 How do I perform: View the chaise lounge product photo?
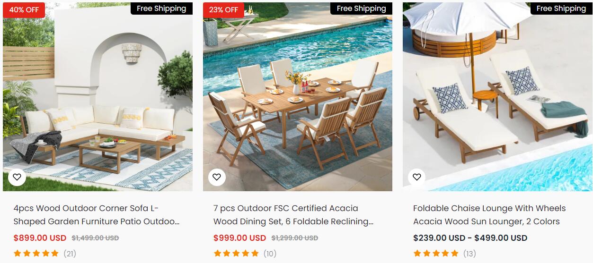[497, 97]
